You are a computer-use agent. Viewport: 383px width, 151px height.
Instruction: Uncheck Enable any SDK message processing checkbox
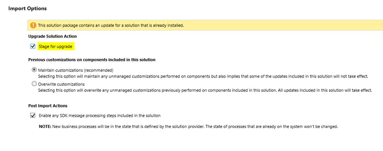[x=33, y=115]
